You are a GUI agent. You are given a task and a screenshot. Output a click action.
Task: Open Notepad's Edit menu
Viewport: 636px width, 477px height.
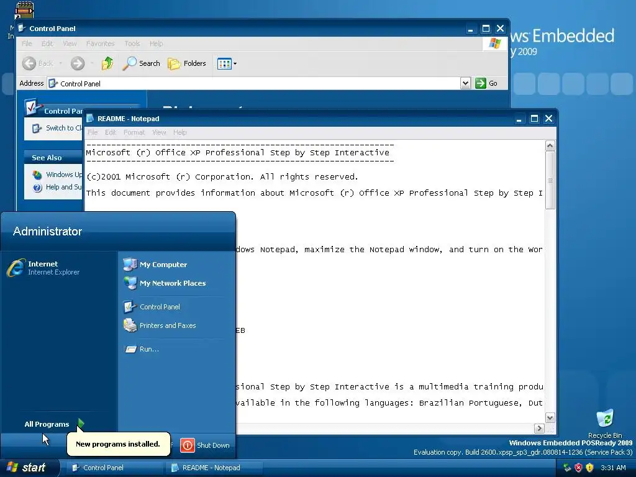click(x=111, y=132)
